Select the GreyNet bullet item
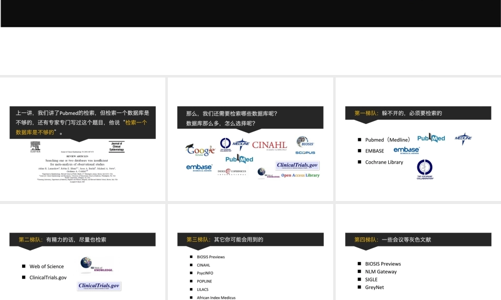Image resolution: width=501 pixels, height=300 pixels. point(374,287)
